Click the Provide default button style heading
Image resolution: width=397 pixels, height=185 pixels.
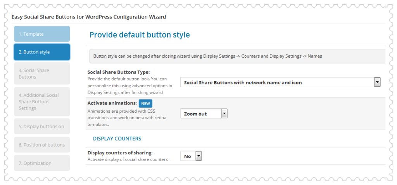click(x=140, y=35)
